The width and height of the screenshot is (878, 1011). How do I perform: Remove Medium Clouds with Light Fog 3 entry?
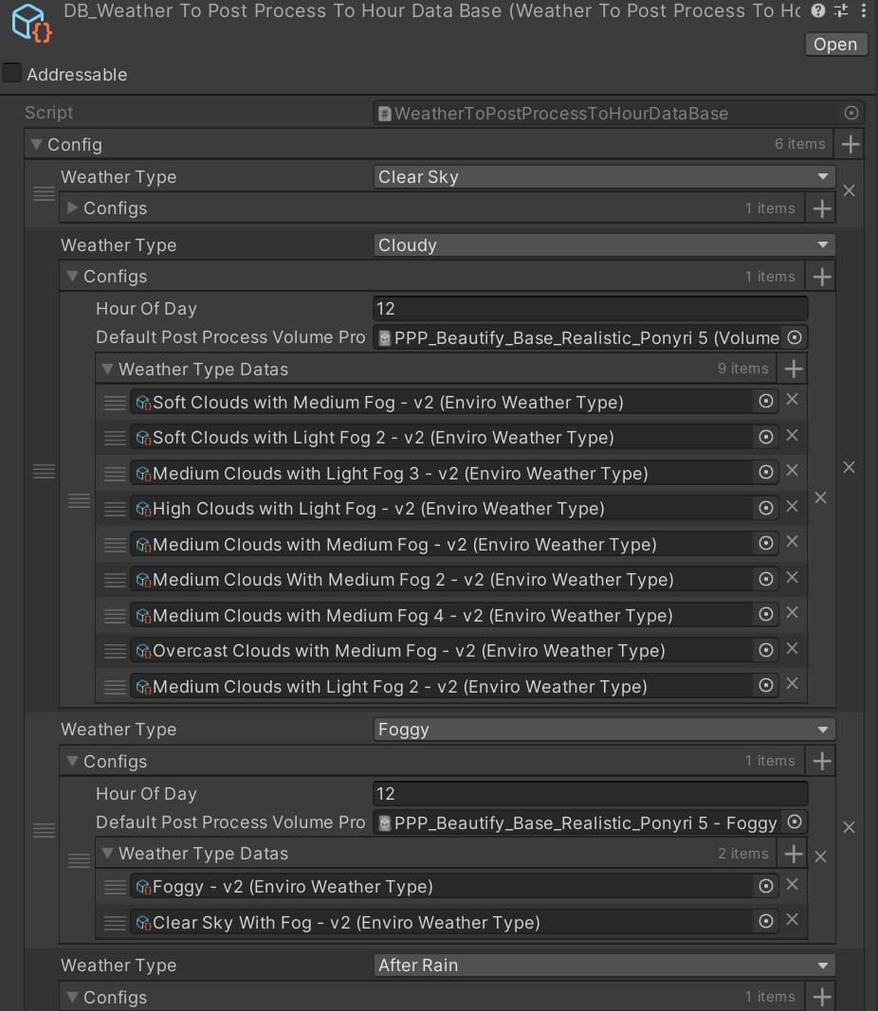click(x=793, y=471)
